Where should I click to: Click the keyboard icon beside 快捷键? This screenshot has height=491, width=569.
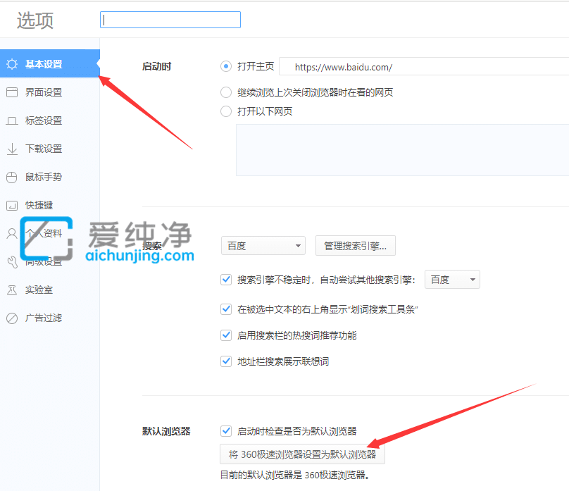13,205
